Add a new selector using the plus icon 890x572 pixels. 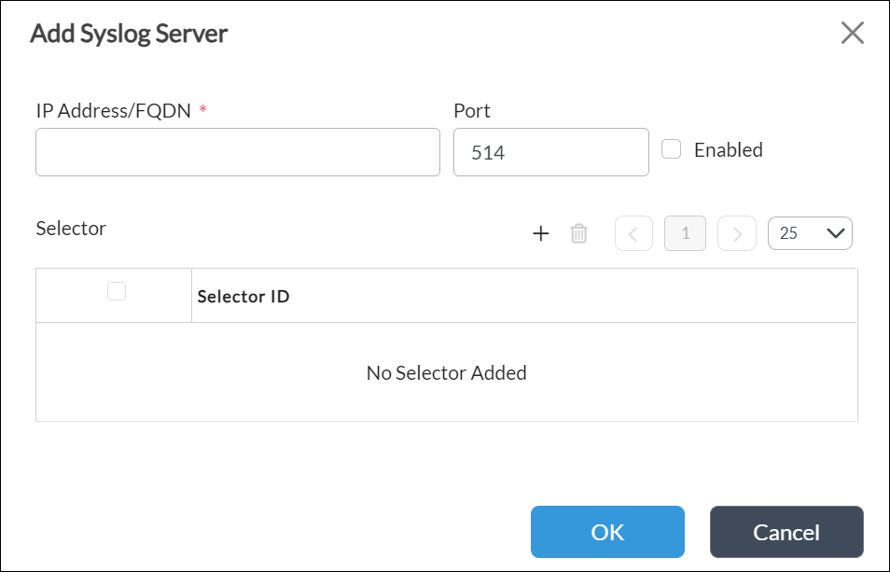[x=540, y=233]
